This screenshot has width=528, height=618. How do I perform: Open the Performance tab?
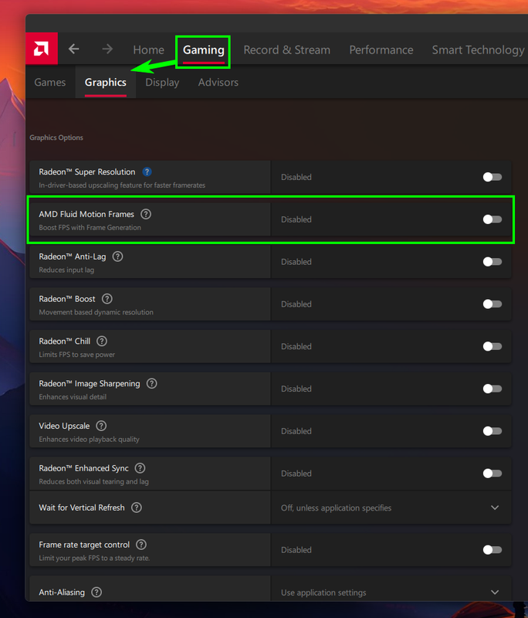[381, 49]
